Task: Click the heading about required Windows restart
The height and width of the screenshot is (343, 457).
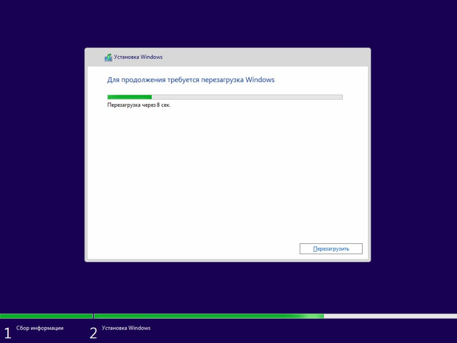Action: pos(191,80)
